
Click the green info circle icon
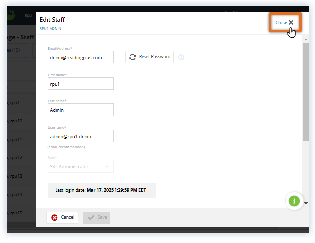click(x=294, y=201)
